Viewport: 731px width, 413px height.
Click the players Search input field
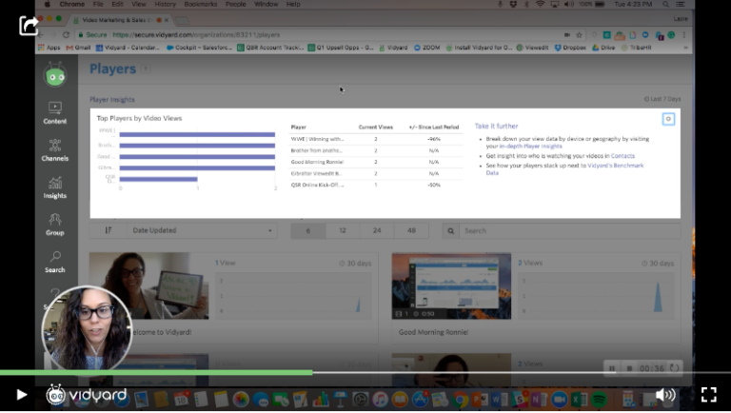[570, 230]
